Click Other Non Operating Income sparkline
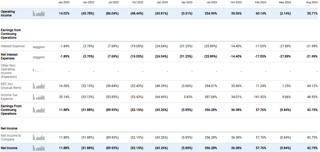320x152 pixels. tap(38, 70)
